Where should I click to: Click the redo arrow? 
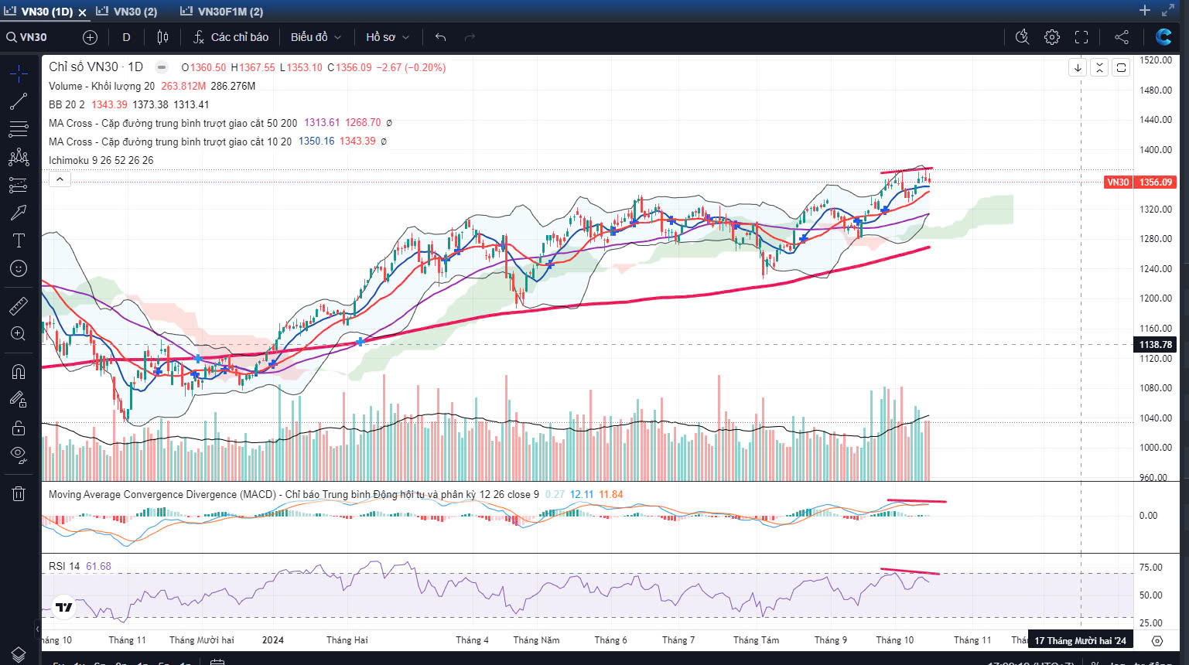tap(470, 37)
